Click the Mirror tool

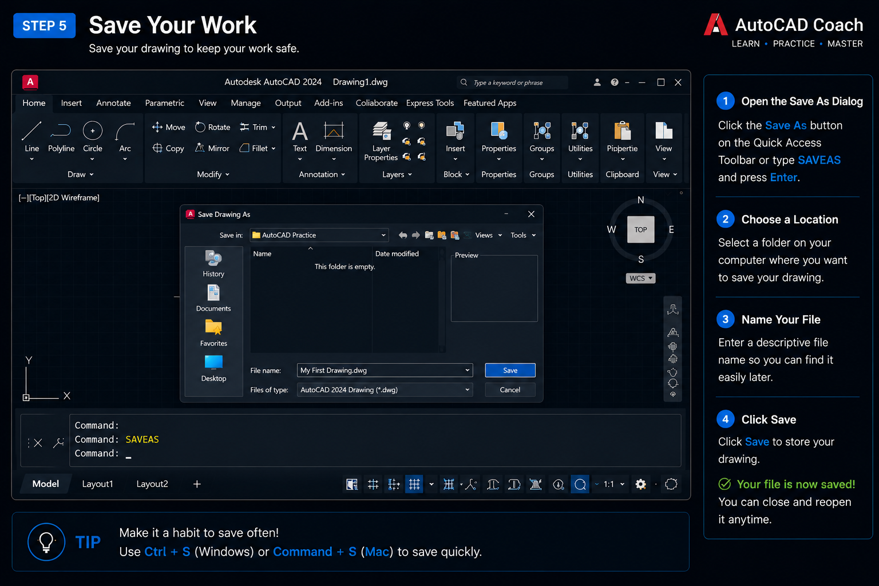212,148
